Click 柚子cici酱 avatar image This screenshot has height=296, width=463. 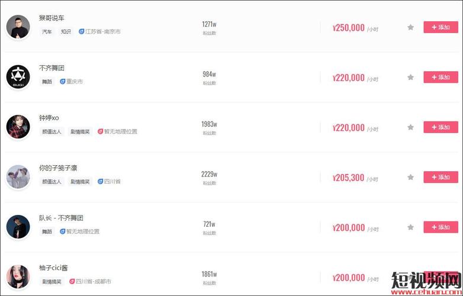pos(18,277)
